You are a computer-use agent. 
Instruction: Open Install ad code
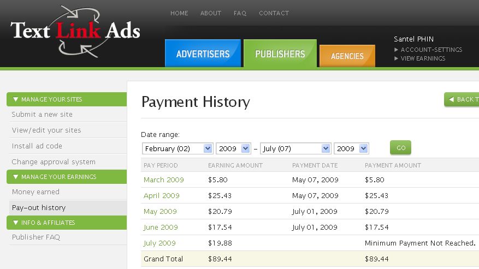click(x=37, y=146)
